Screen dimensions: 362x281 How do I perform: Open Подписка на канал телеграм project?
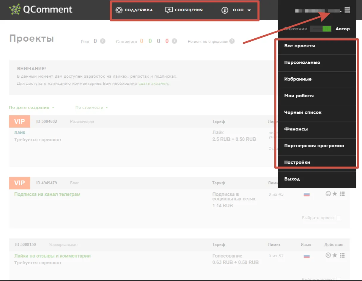click(x=47, y=194)
